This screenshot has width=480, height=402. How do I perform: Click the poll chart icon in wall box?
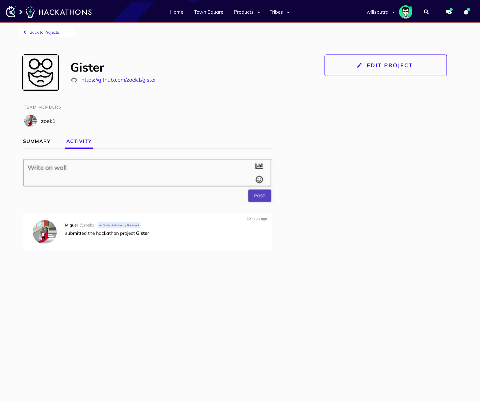coord(259,166)
